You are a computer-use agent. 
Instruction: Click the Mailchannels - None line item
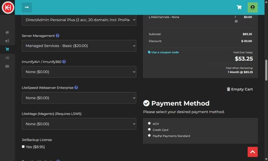pyautogui.click(x=164, y=17)
